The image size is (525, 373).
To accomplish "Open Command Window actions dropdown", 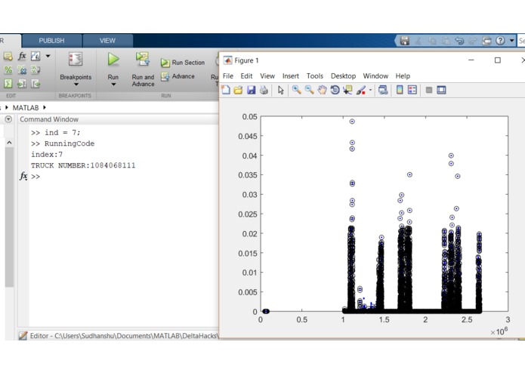I will (9, 119).
